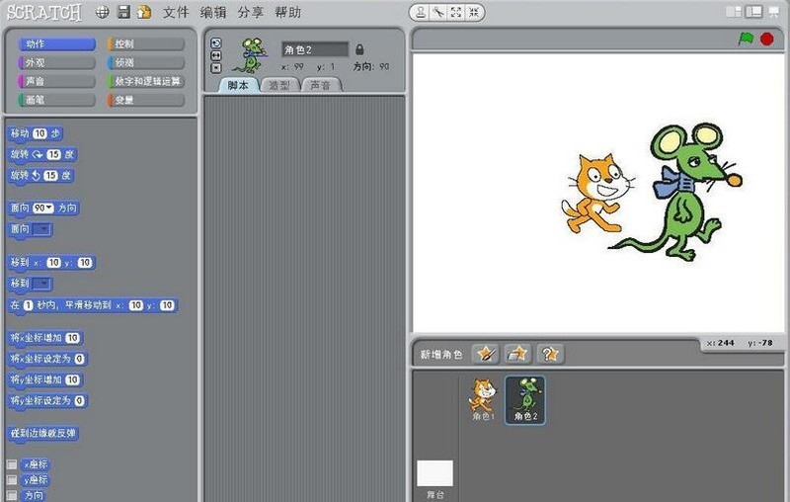Get a surprise sprite with the question-mark icon

(549, 353)
